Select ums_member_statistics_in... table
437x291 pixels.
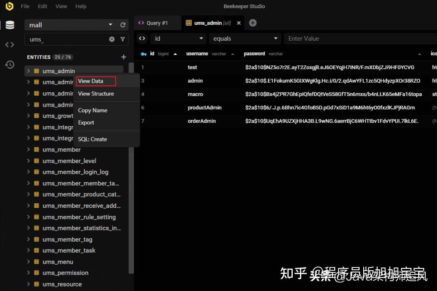tap(74, 228)
